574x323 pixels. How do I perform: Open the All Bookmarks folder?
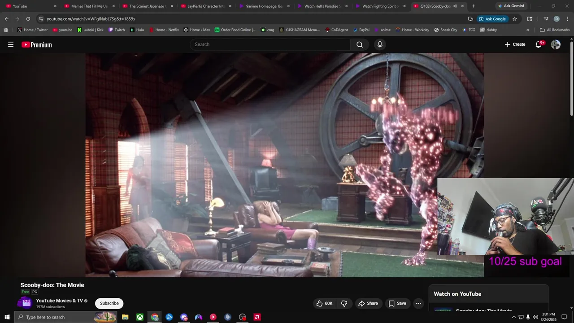[555, 30]
